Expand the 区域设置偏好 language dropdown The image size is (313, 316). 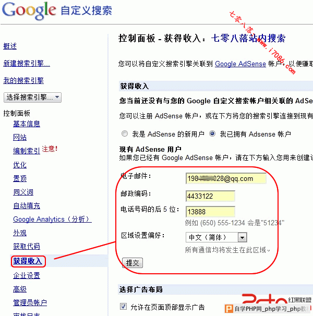pyautogui.click(x=216, y=237)
